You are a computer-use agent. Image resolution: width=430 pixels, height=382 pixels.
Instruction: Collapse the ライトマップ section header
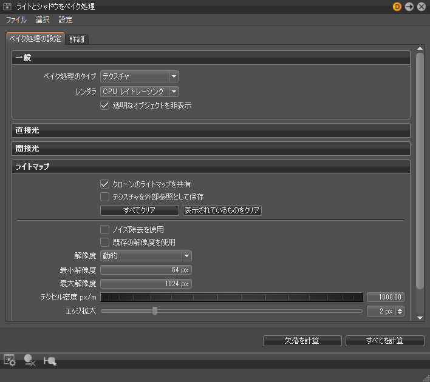click(211, 167)
